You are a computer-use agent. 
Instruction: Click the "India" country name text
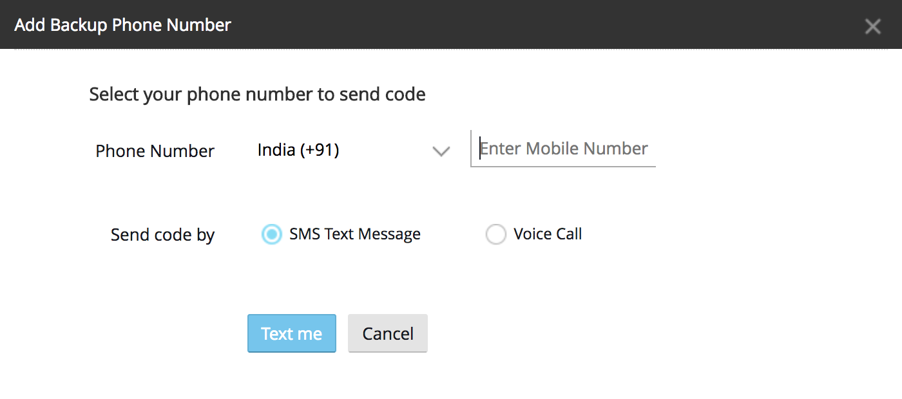(x=276, y=151)
